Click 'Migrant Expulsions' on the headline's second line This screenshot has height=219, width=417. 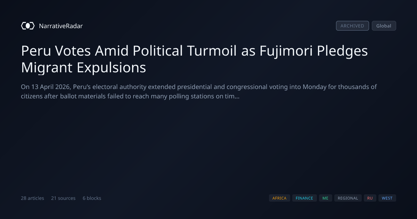(x=83, y=67)
